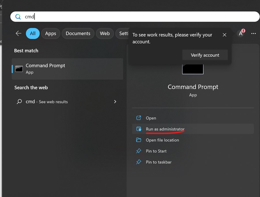
Task: Switch to the Apps filter tab
Action: pyautogui.click(x=50, y=33)
